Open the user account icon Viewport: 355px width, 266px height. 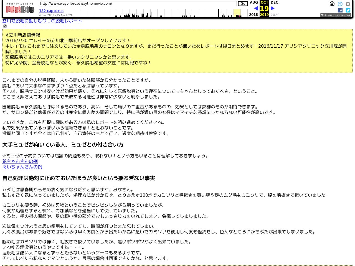coord(332,4)
